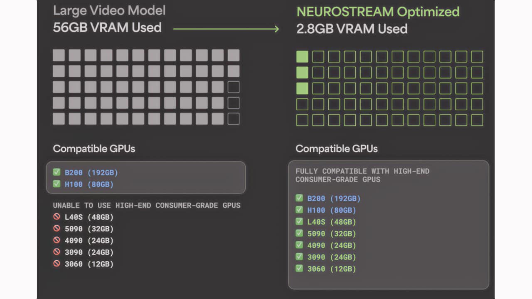Click 'L40S (48GB)' in the NEUROSTREAM list
Viewport: 532px width, 299px height.
point(332,222)
